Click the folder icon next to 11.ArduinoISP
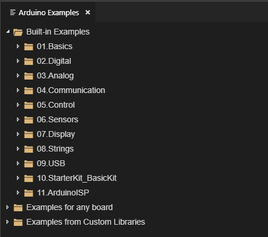Viewport: 268px width, 237px height. tap(29, 193)
